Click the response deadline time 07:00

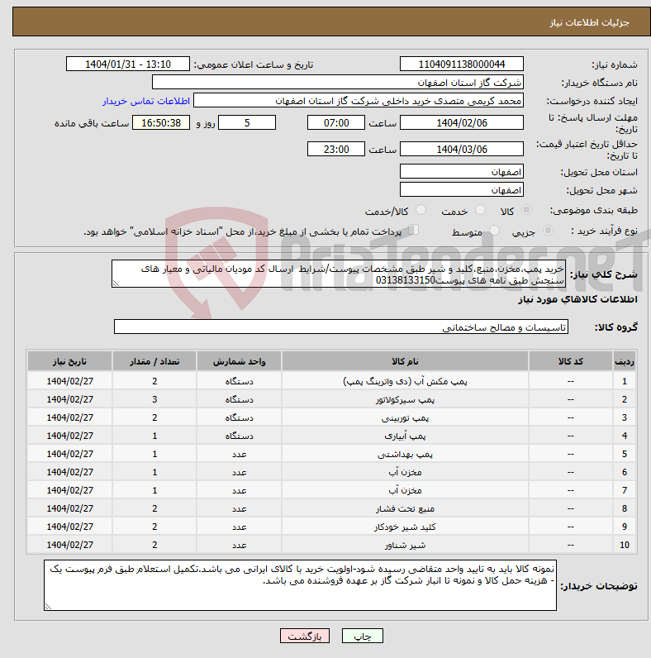point(336,122)
